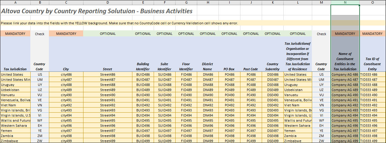Select country code 'WF' in column B
The height and width of the screenshot is (143, 386).
(40, 120)
